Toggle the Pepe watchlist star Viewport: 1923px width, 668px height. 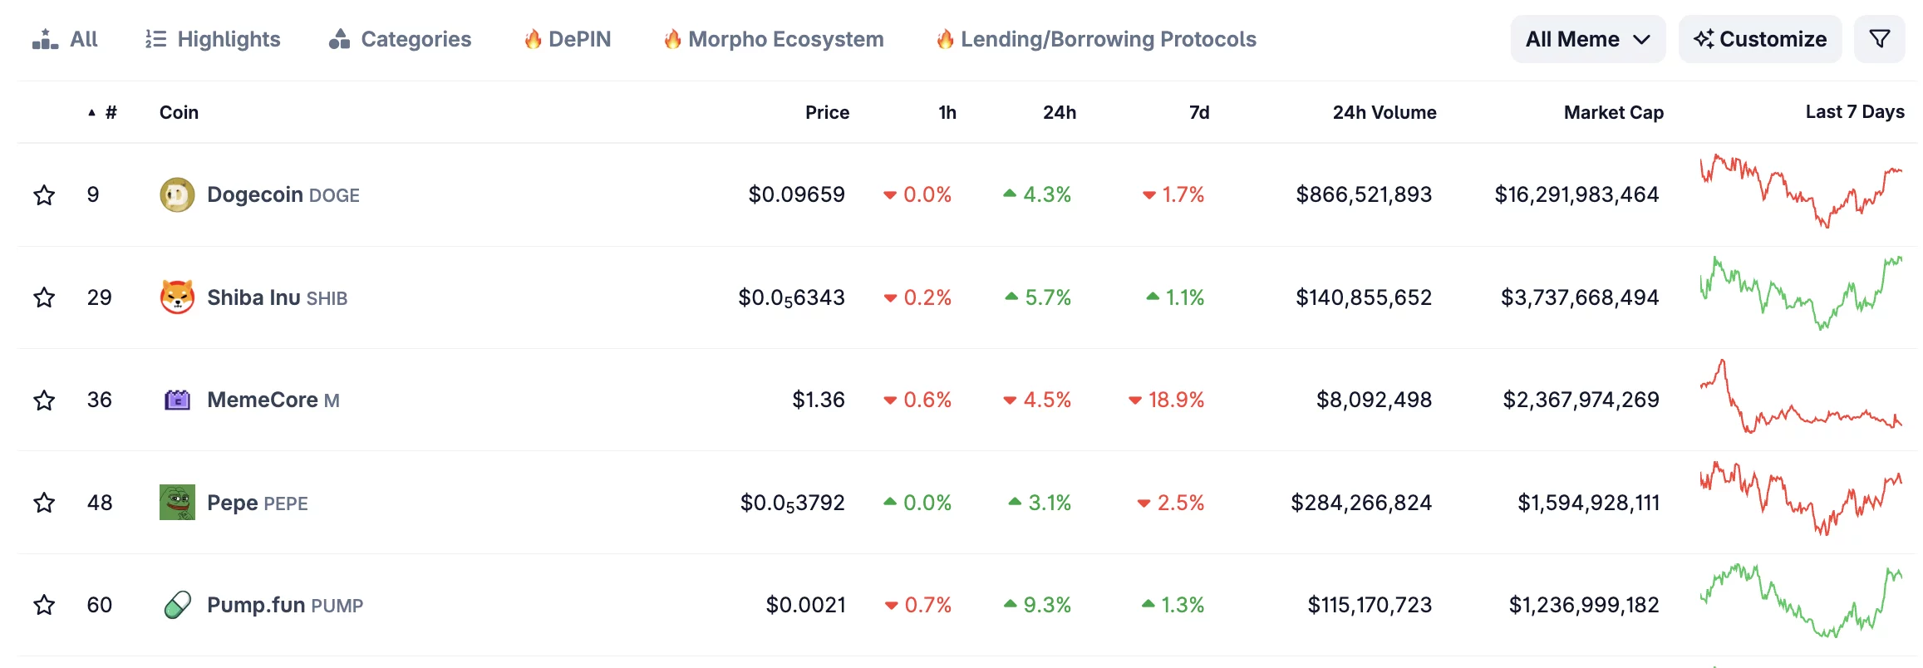44,503
